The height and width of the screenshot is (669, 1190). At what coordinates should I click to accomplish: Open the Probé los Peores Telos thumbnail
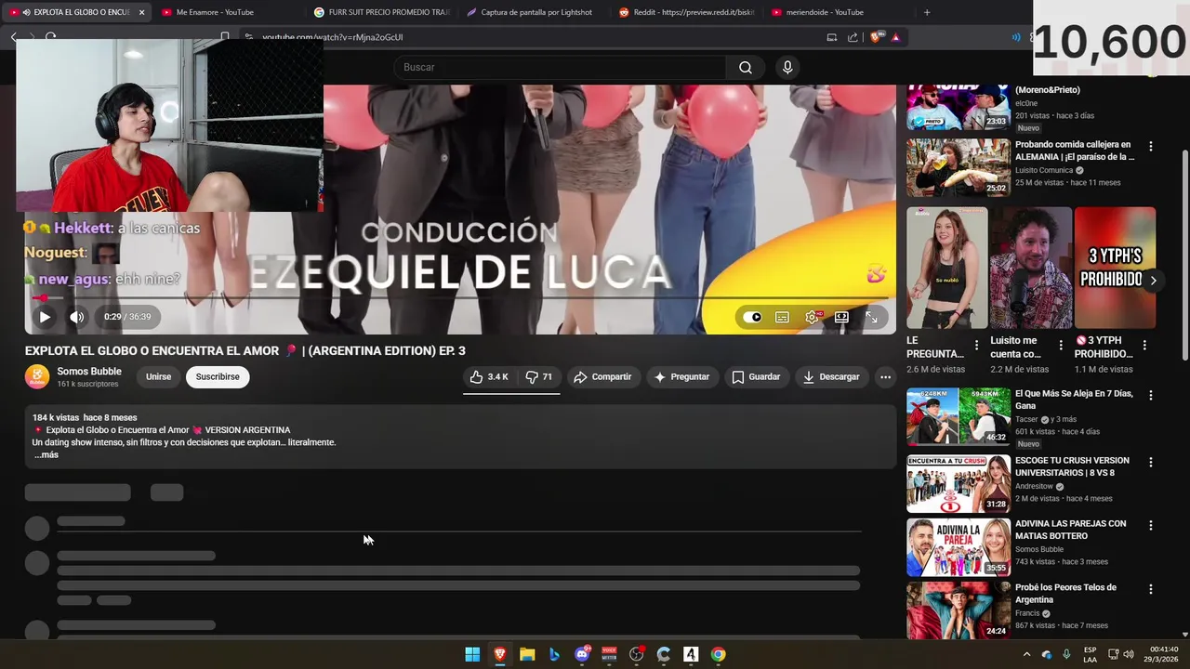959,610
